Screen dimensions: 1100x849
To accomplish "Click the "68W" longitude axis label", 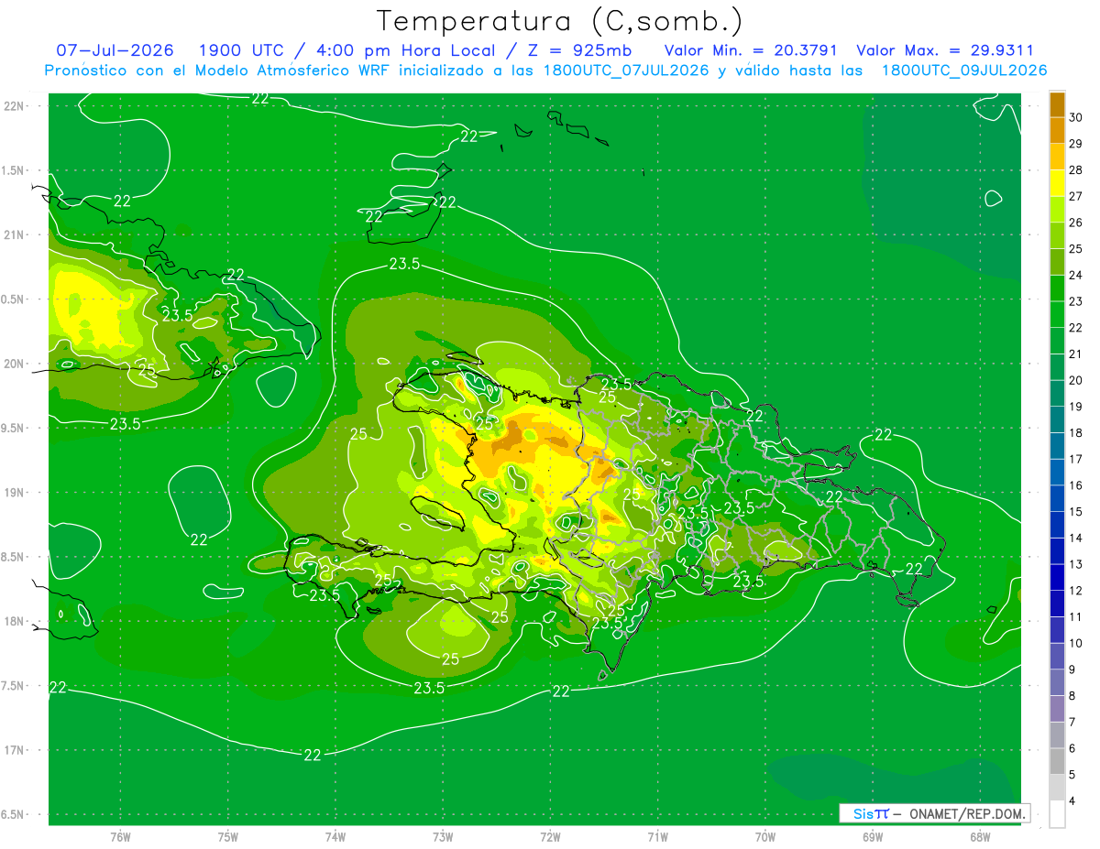I will (979, 836).
